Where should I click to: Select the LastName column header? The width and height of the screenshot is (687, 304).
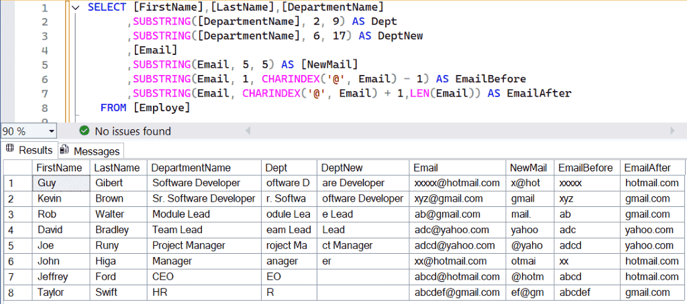click(118, 167)
